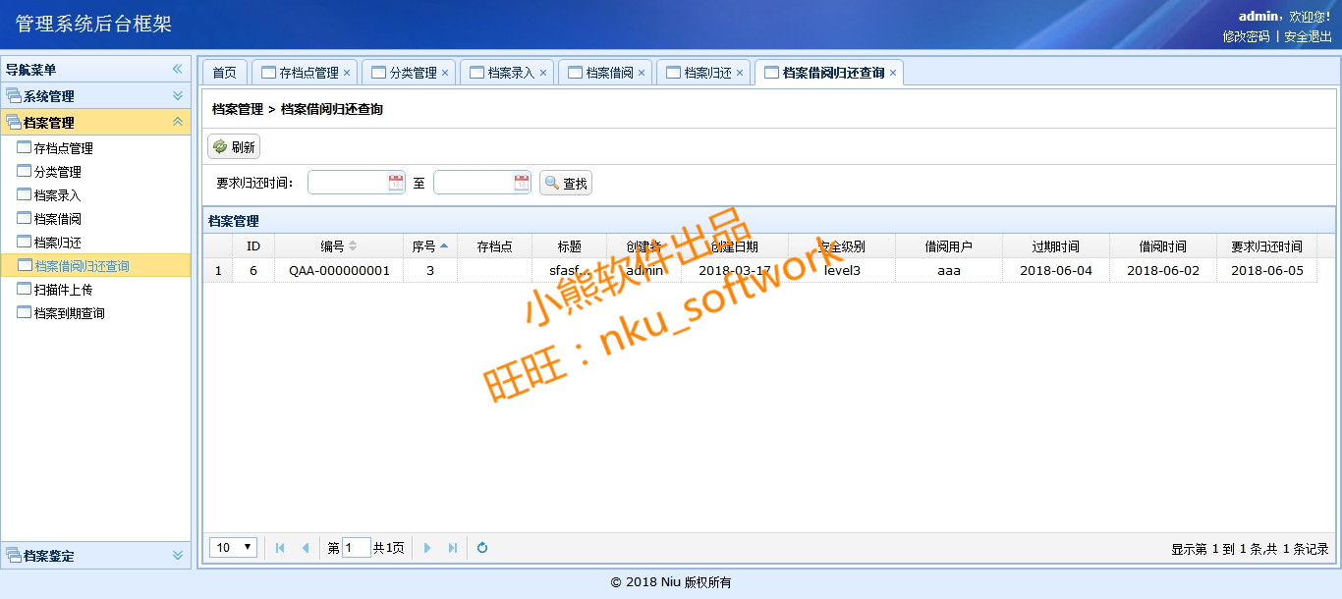Click the refresh icon in pagination bar
Screen dimensions: 1342x599
[482, 548]
